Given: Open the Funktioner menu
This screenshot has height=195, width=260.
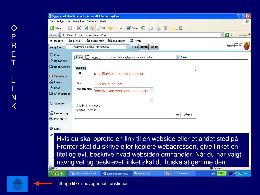Looking at the screenshot, I should 92,21.
